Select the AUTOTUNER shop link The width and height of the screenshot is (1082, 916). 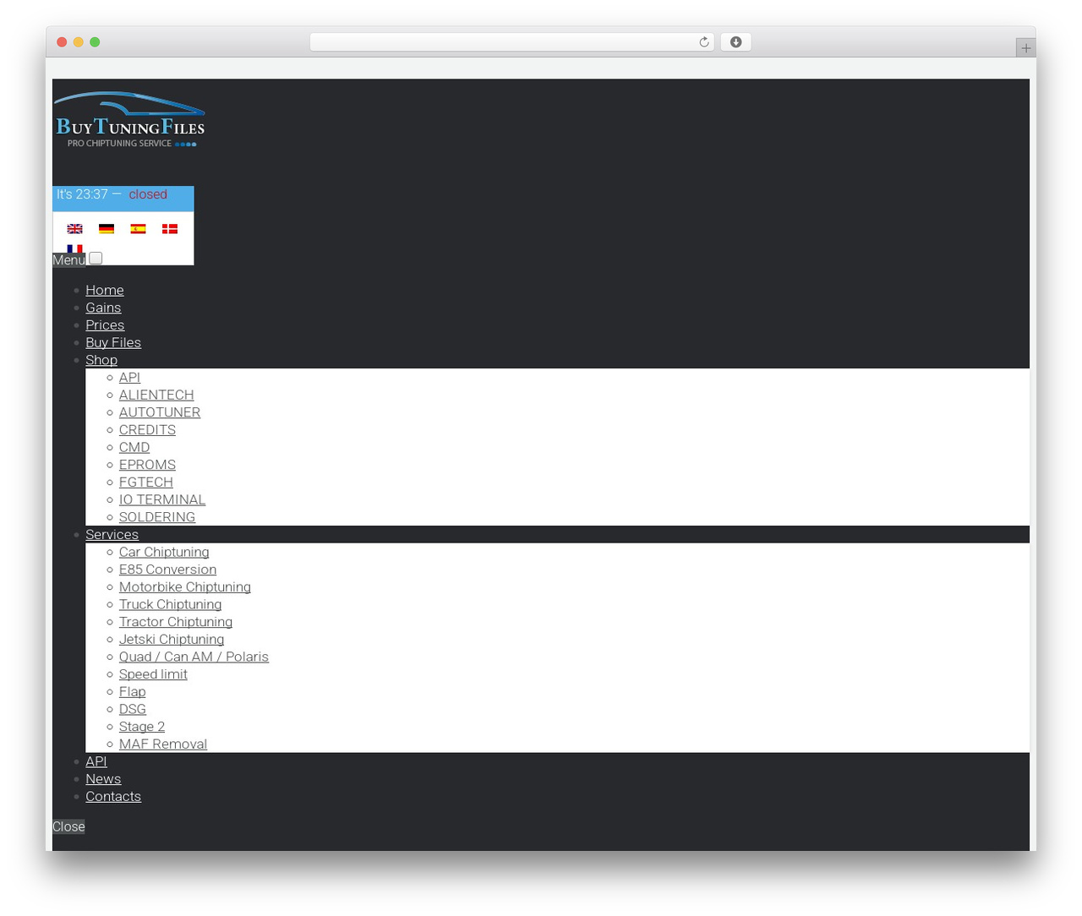[160, 412]
